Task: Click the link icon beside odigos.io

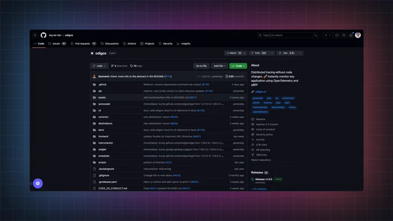Action: 253,92
